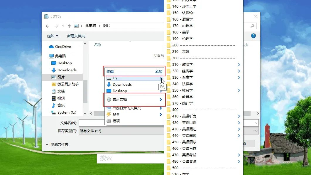Screen dimensions: 311x175
Task: Click the lightning icon next to 命令
Action: pyautogui.click(x=109, y=115)
